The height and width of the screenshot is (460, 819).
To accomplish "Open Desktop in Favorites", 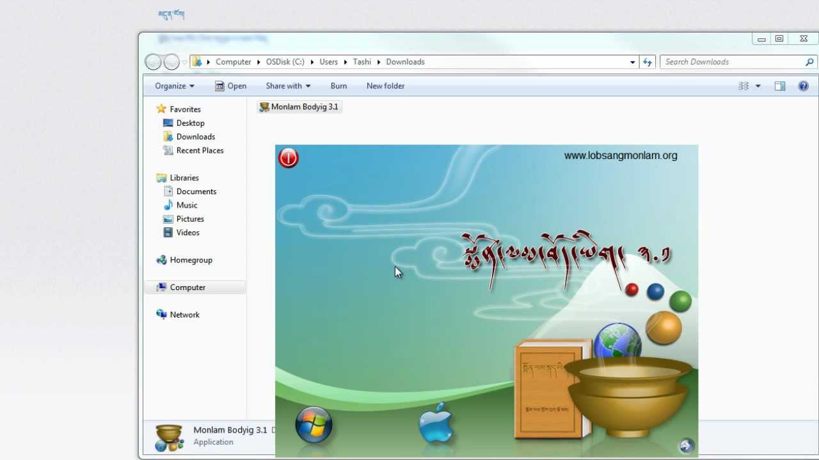I will pos(190,123).
